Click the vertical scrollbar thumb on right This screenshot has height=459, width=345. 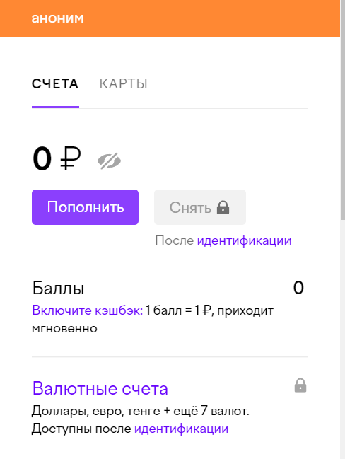point(343,110)
